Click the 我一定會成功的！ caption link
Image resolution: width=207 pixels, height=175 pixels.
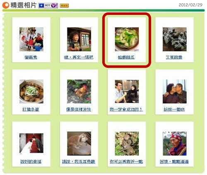pyautogui.click(x=126, y=109)
